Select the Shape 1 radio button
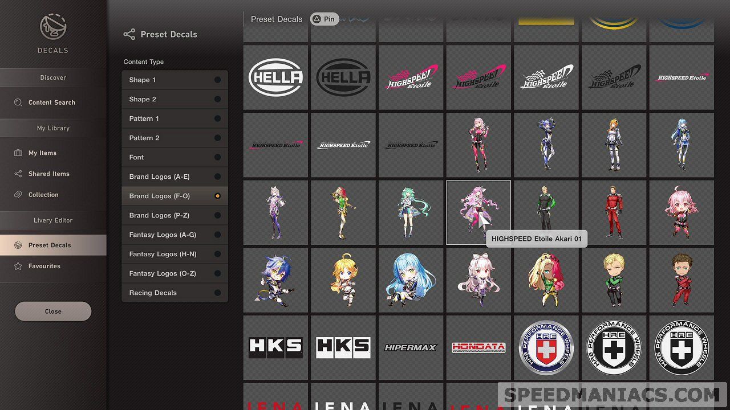This screenshot has width=730, height=410. point(217,80)
